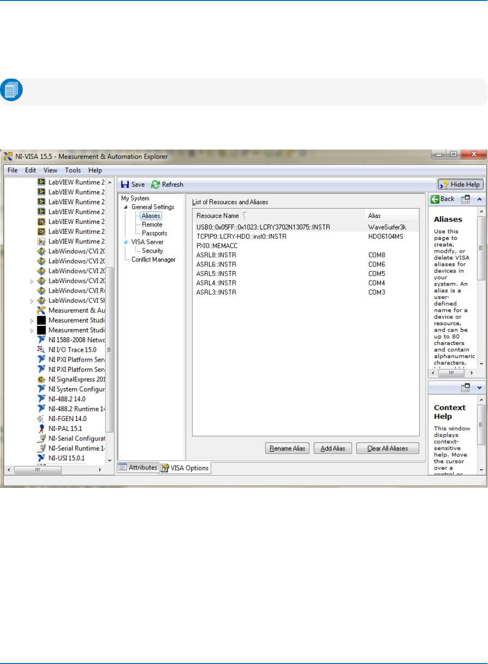Click the NI SignalExpress icon in tree
Viewport: 488px width, 664px height.
[x=42, y=379]
